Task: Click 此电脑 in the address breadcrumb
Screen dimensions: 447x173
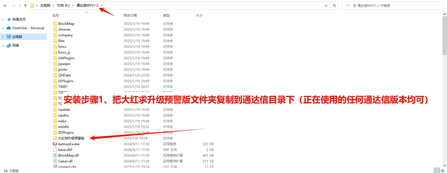Action: [45, 5]
